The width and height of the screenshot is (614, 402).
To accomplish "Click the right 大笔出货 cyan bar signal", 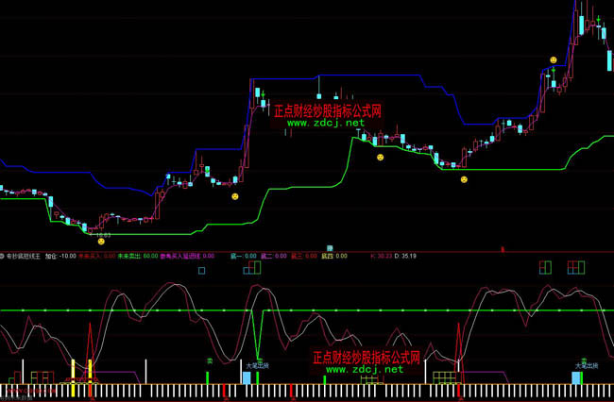I will 575,377.
